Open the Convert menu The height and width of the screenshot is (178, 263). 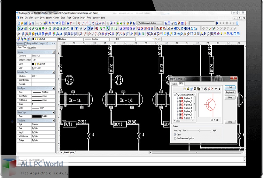coord(76,18)
